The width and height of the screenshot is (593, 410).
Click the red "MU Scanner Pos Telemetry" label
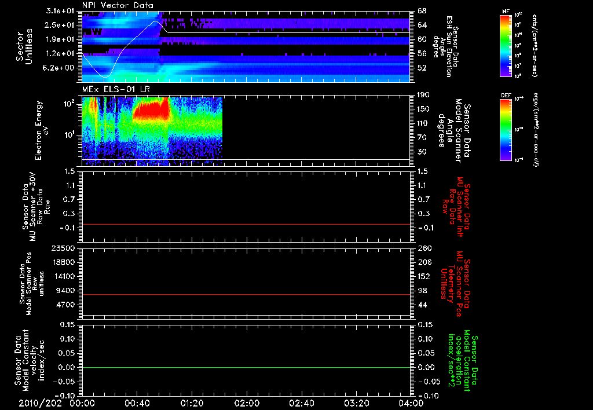point(456,284)
